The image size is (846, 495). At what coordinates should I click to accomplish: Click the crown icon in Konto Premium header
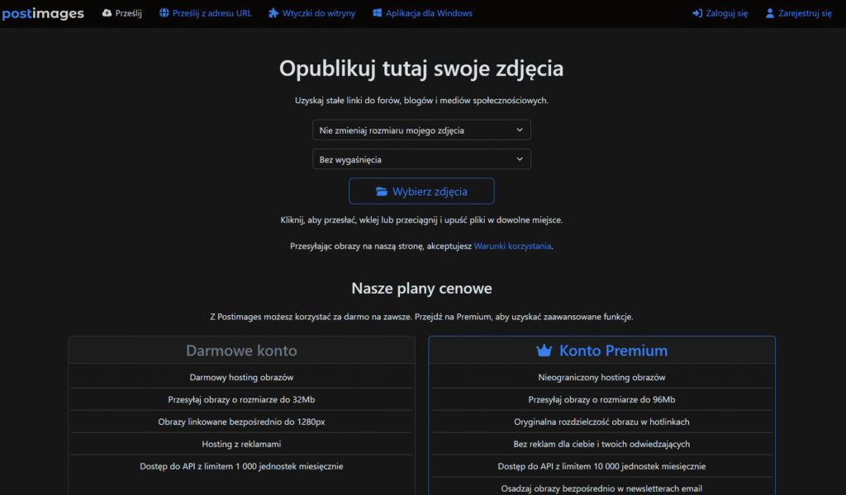pyautogui.click(x=544, y=351)
